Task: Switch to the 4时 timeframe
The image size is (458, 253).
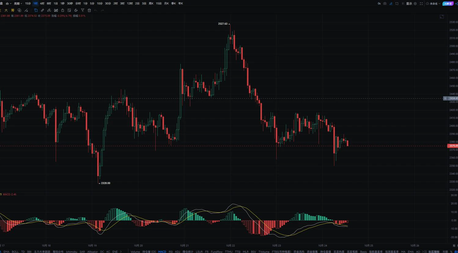Action: tap(42, 4)
